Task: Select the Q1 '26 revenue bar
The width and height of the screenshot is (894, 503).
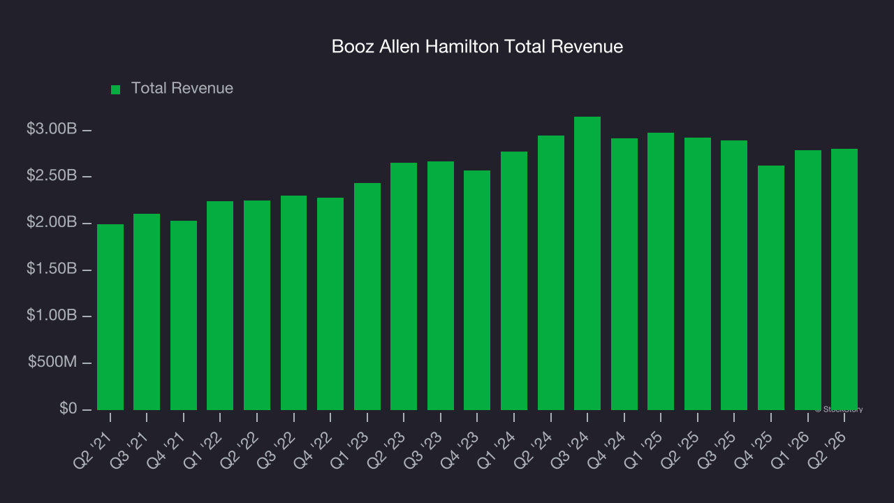Action: click(808, 280)
